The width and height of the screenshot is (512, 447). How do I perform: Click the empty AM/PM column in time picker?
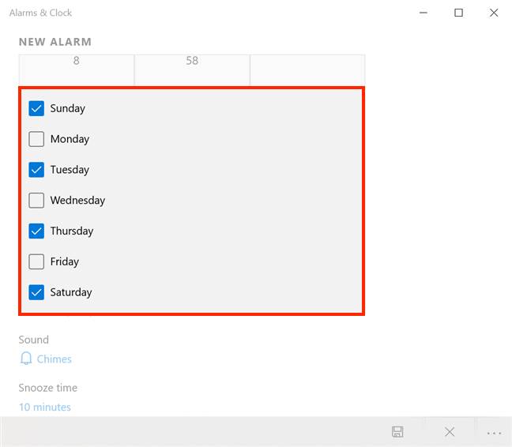tap(307, 69)
